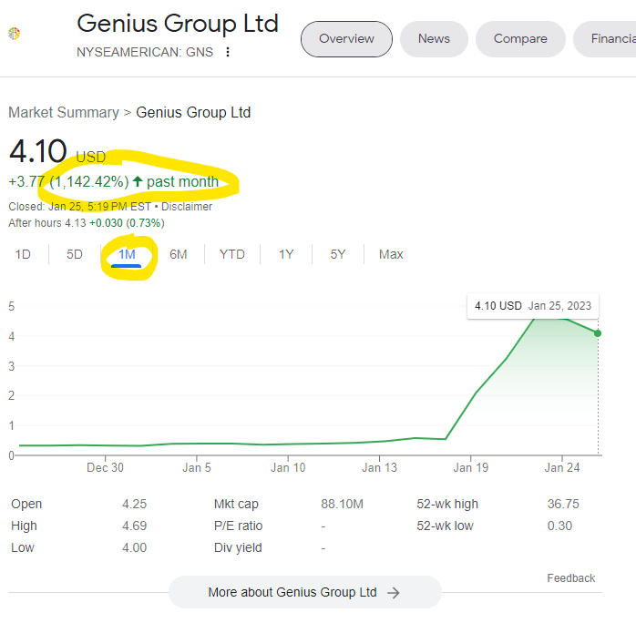The width and height of the screenshot is (636, 623).
Task: Select the 5D time range
Action: click(x=75, y=254)
